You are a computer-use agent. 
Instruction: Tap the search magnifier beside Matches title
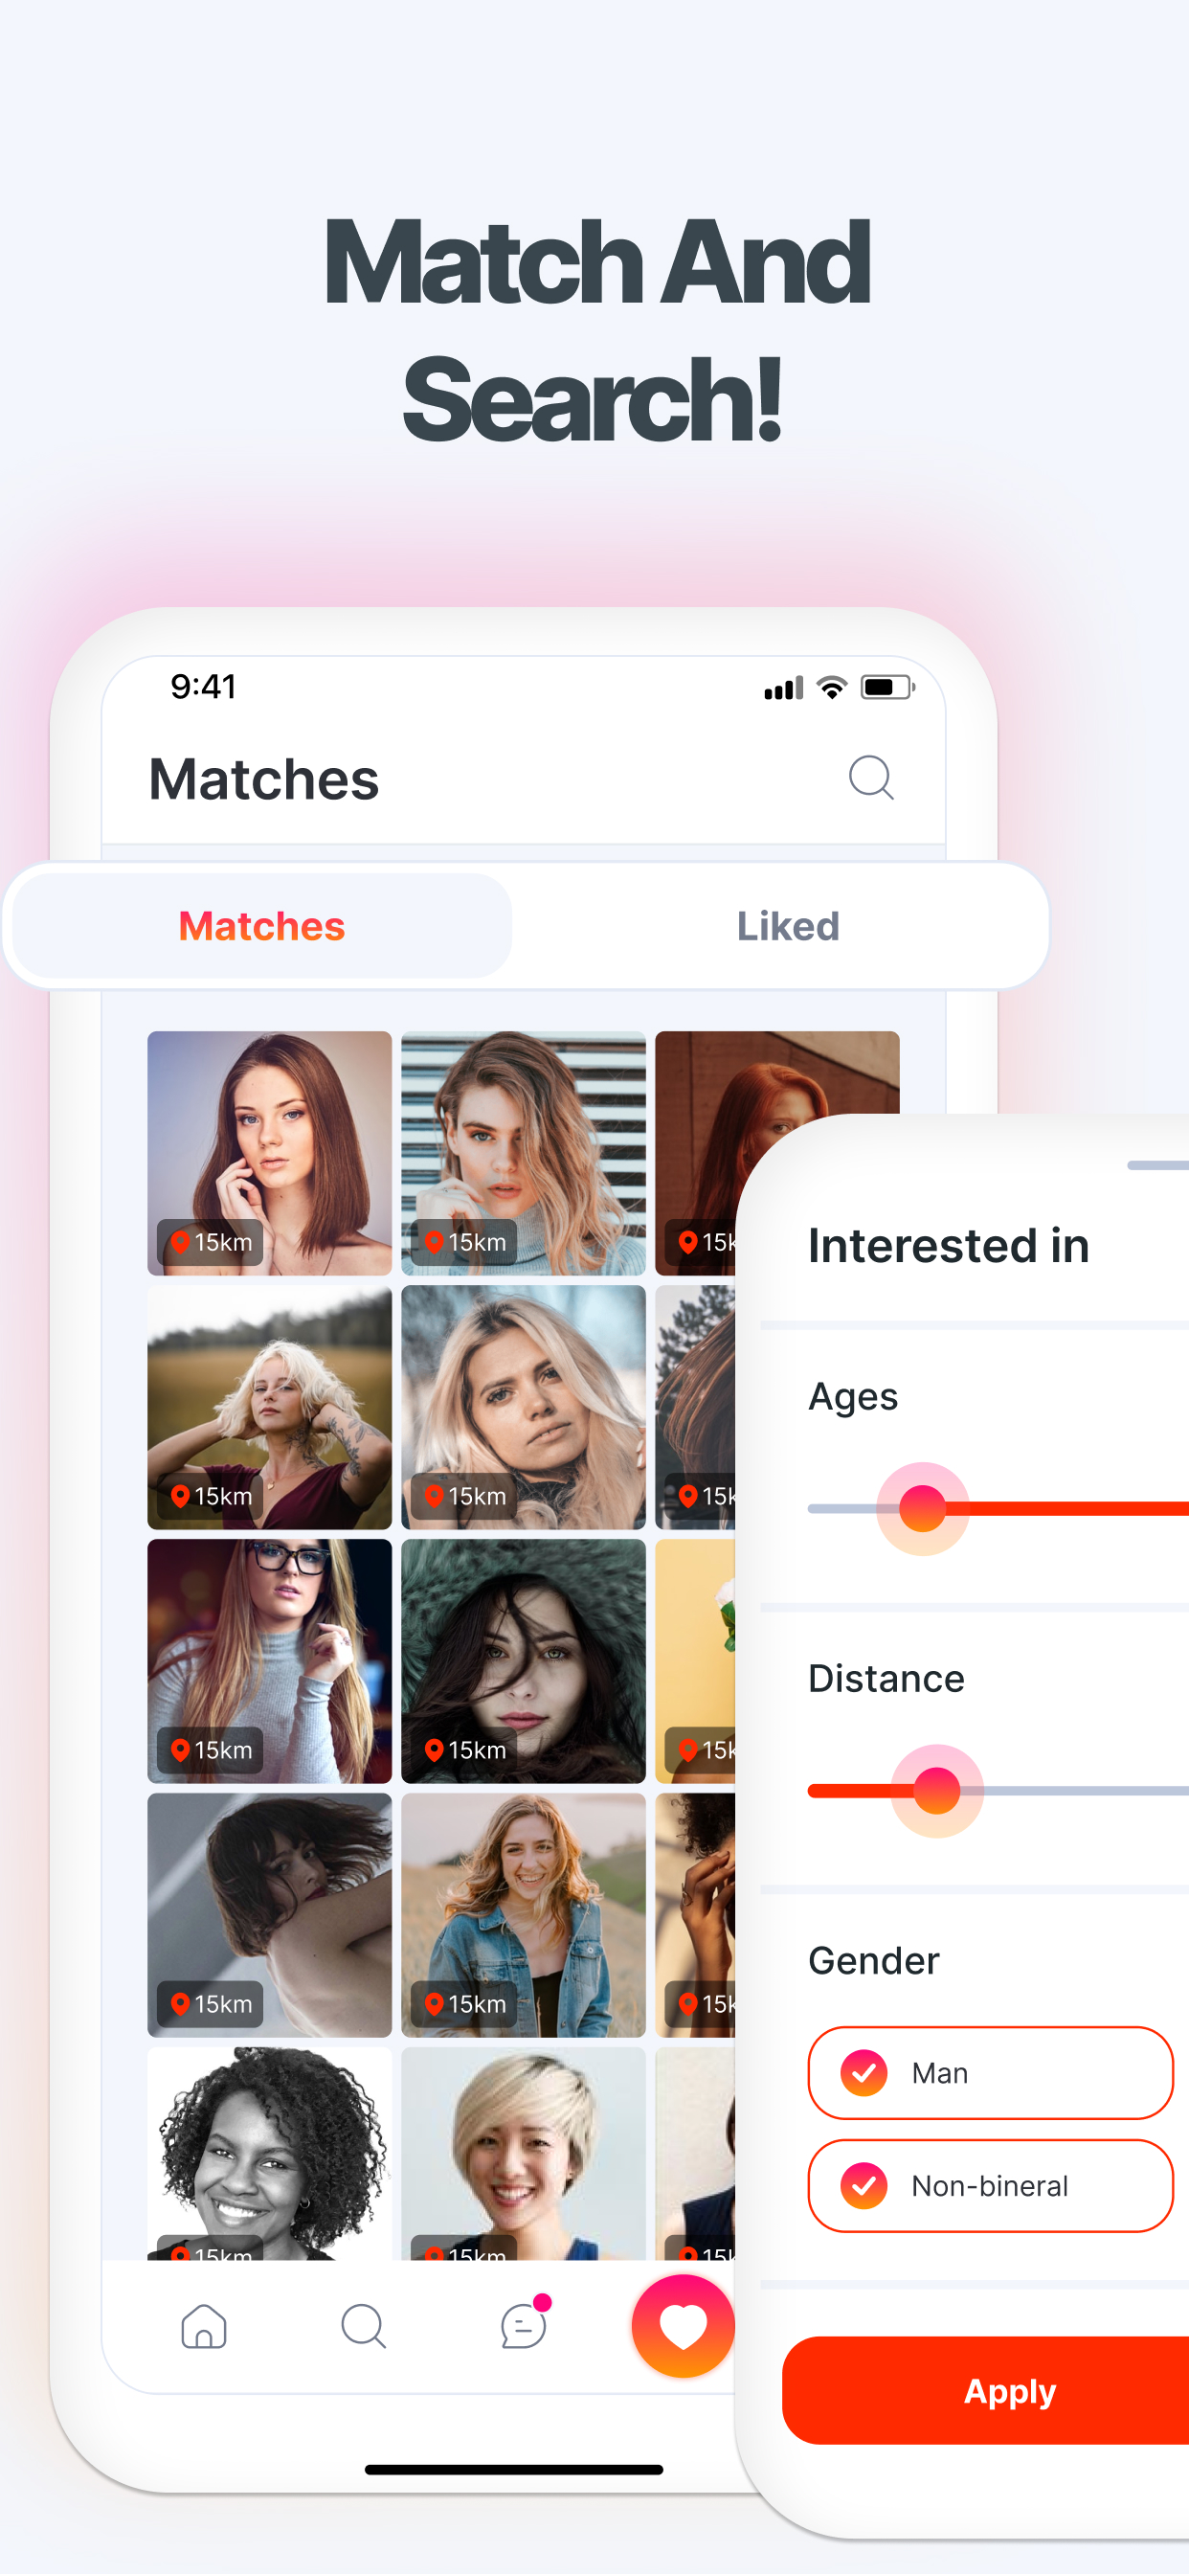click(x=870, y=778)
